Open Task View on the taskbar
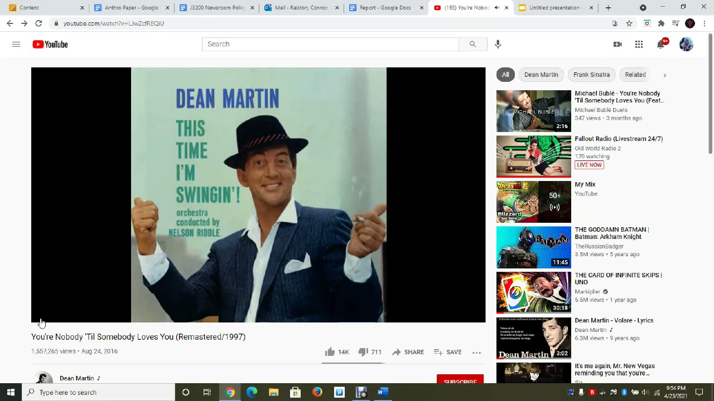 207,392
